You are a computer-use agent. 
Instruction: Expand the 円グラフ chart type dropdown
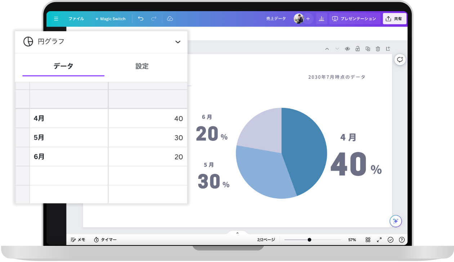(x=178, y=42)
